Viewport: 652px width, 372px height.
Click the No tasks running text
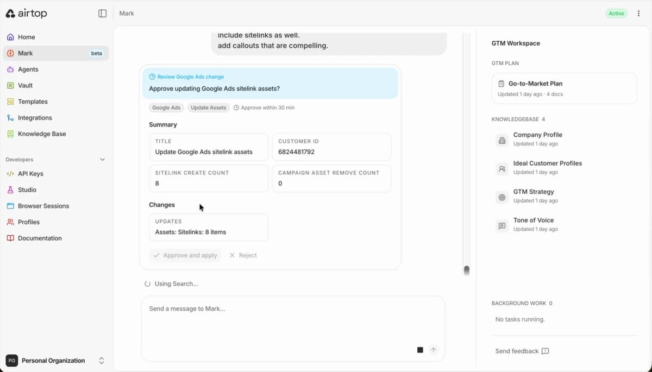click(x=520, y=319)
